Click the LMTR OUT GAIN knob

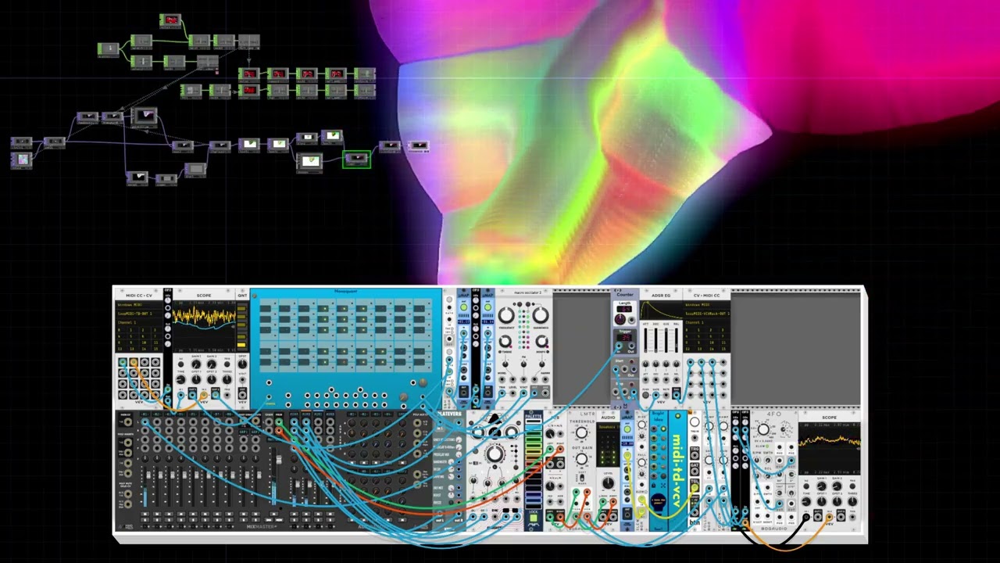coord(581,459)
